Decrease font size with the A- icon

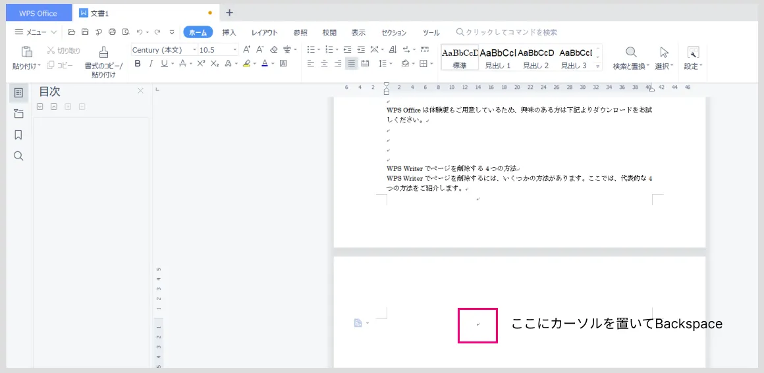259,50
